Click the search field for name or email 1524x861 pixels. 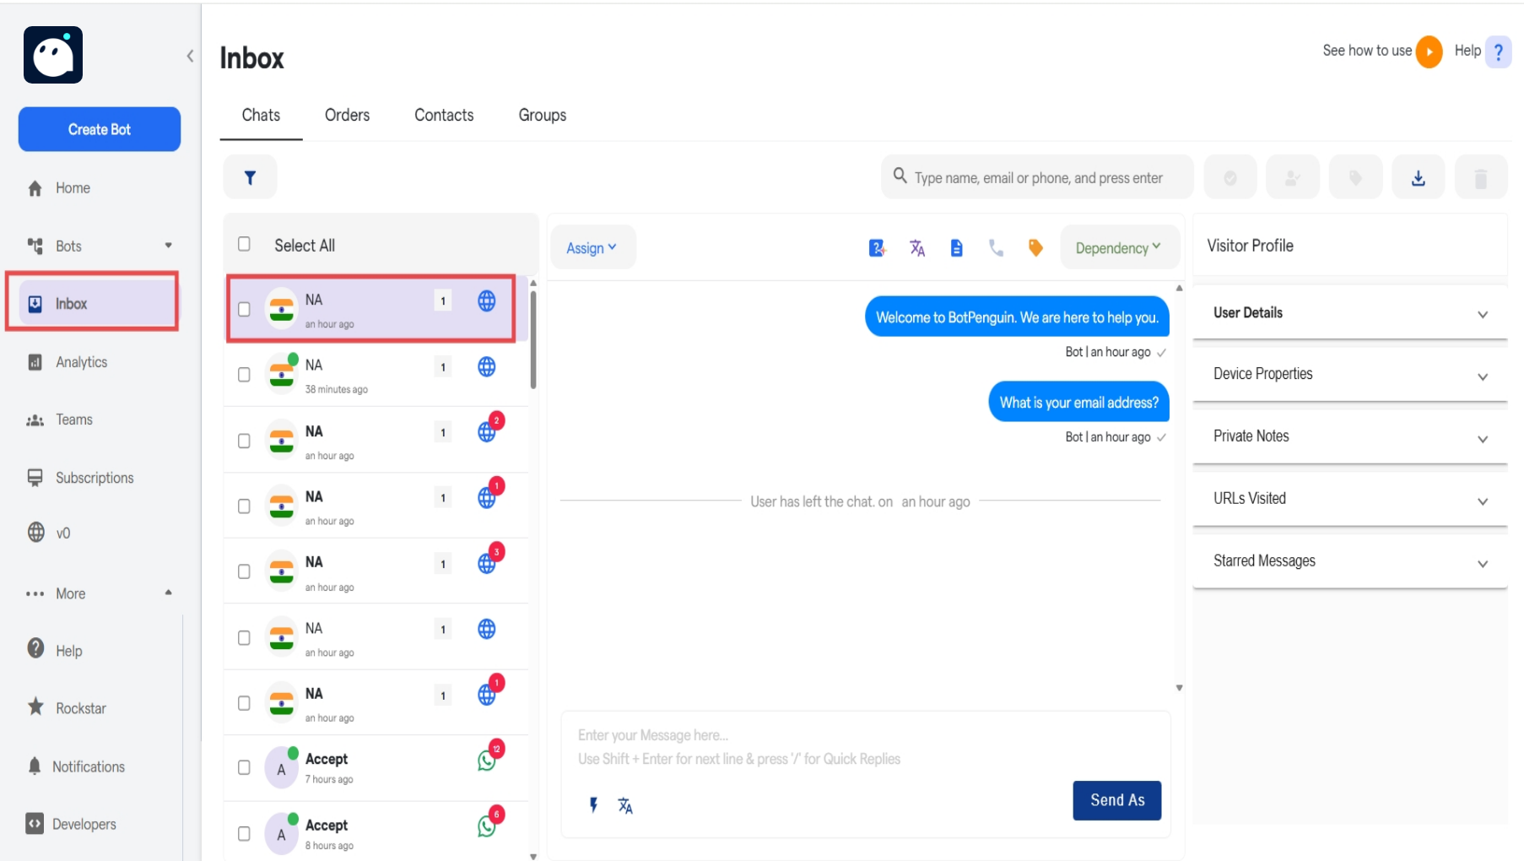(1036, 176)
